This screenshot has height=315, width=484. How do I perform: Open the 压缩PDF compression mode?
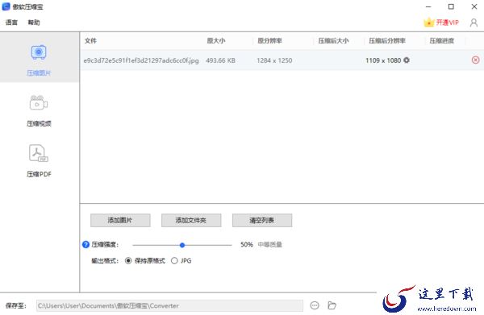click(x=39, y=161)
